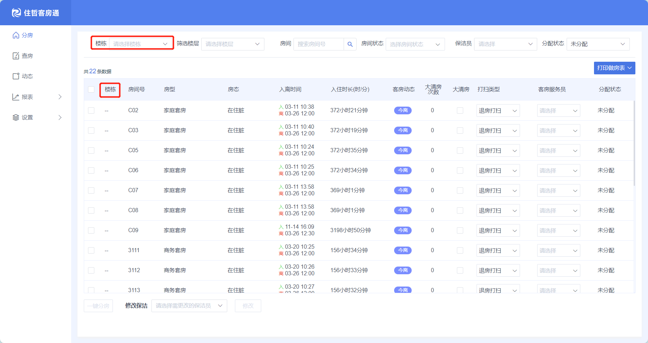The height and width of the screenshot is (343, 648).
Task: Click the 今离 badge in row 3111
Action: pyautogui.click(x=403, y=250)
